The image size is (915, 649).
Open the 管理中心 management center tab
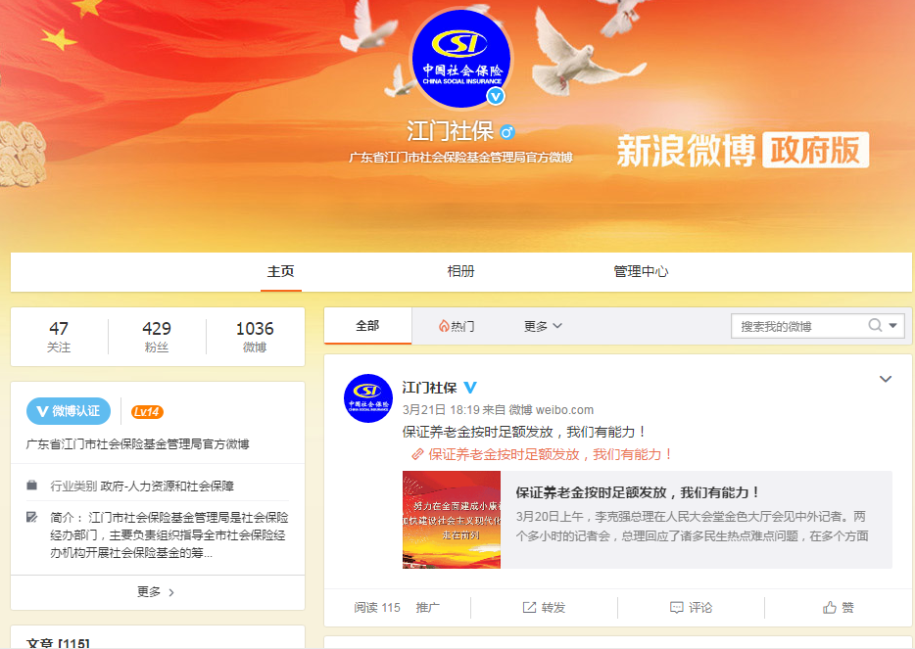(641, 271)
